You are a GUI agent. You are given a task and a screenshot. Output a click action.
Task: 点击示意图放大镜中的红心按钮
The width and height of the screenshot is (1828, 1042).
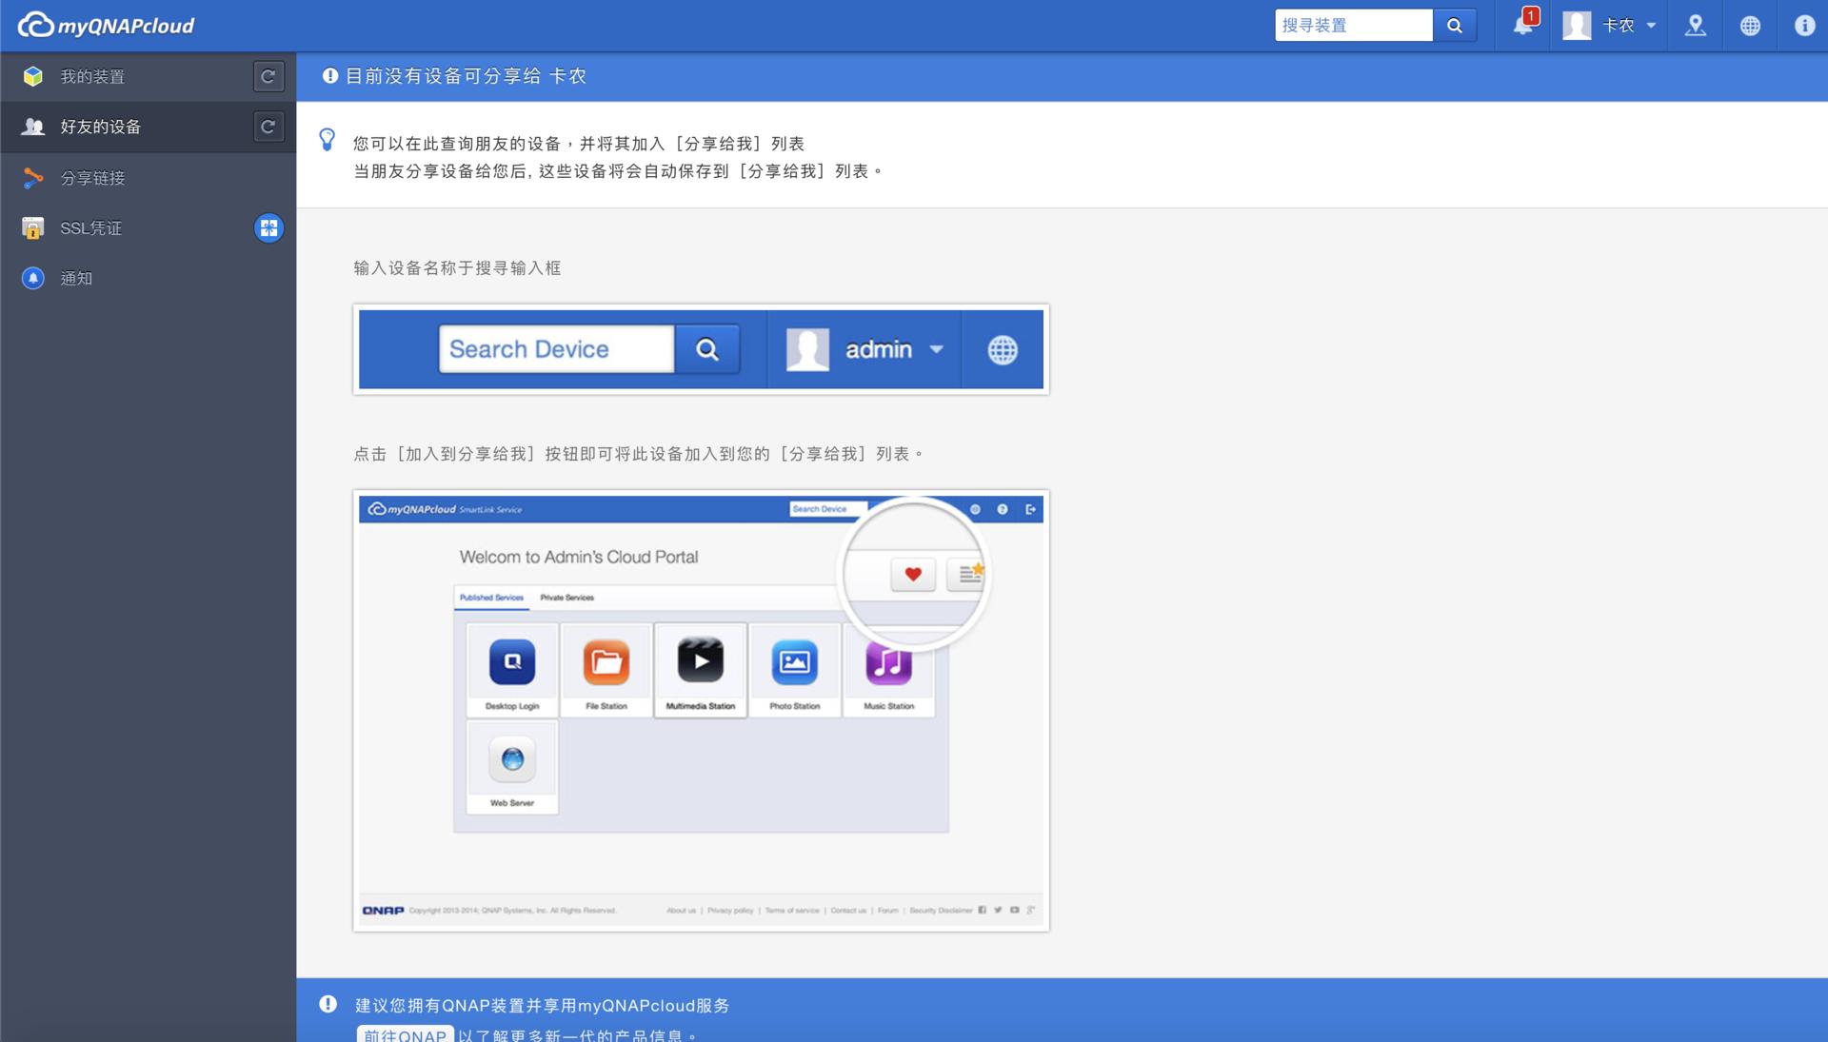(x=913, y=574)
